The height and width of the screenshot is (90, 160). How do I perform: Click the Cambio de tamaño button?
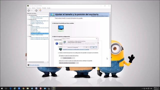point(68,58)
